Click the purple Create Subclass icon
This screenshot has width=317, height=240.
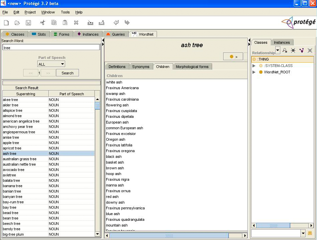click(x=302, y=50)
